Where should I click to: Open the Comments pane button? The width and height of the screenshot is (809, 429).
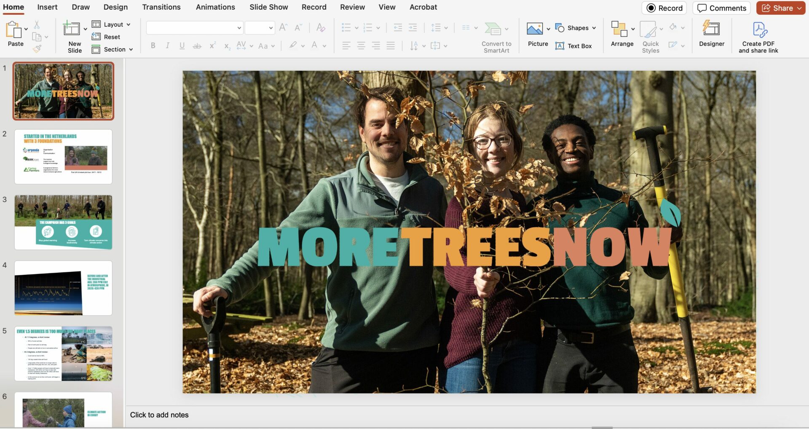pyautogui.click(x=721, y=8)
